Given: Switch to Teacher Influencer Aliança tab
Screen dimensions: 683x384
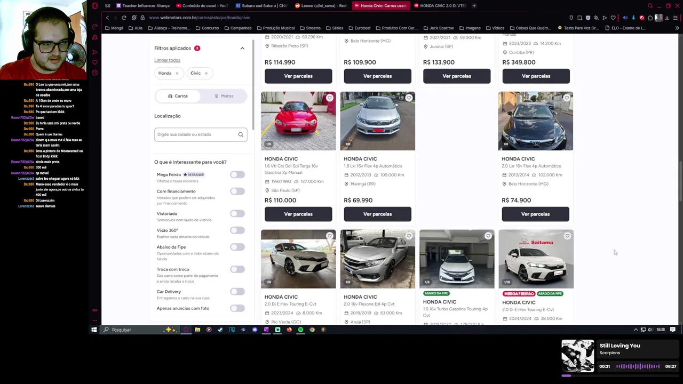Looking at the screenshot, I should coord(142,6).
